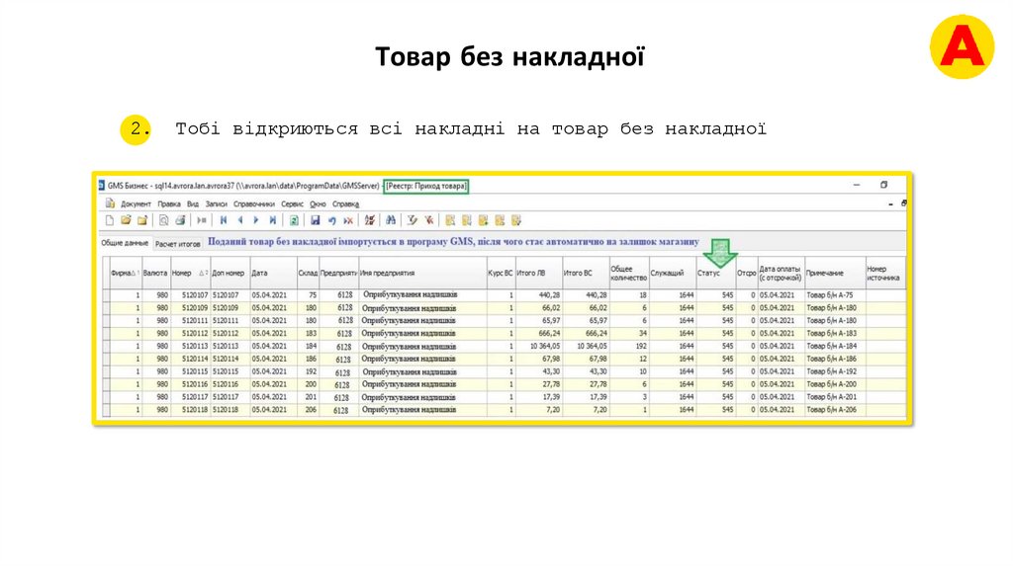
Task: Click the blue Save diskette icon
Action: 316,220
